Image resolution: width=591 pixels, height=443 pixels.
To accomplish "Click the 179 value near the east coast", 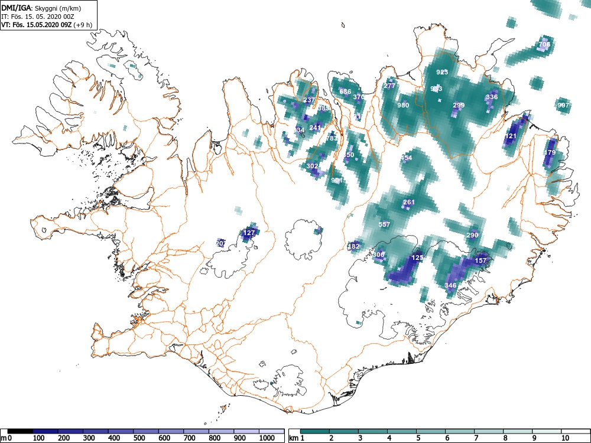I will (550, 152).
